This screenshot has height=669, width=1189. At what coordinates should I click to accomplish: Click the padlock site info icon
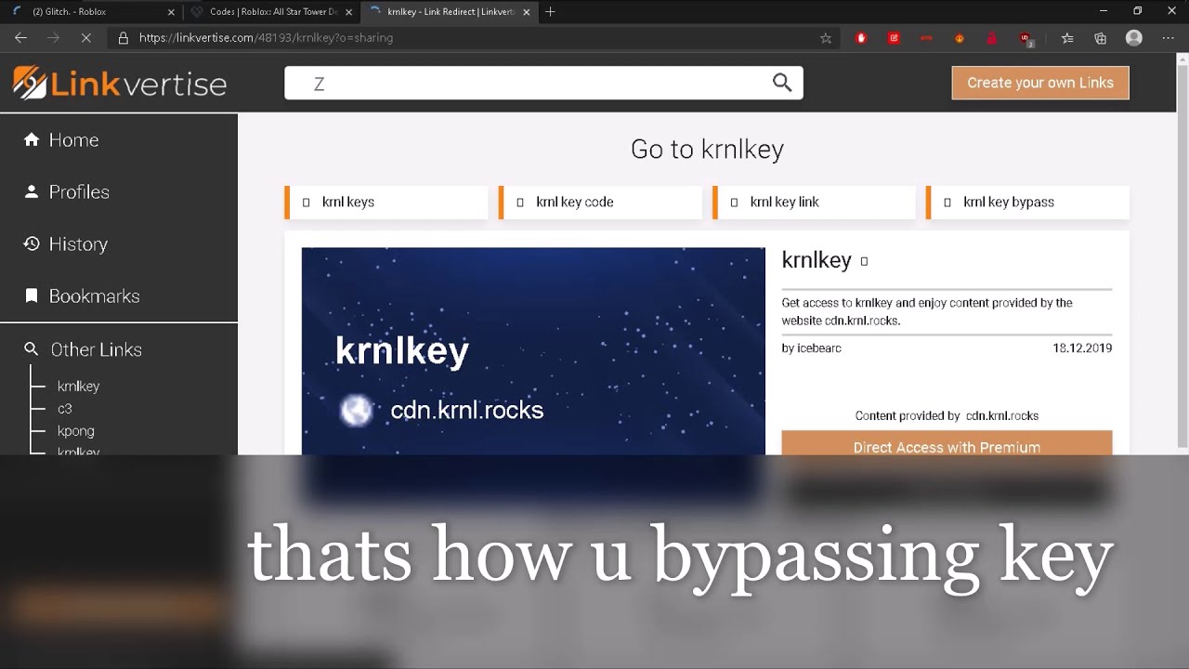click(123, 38)
